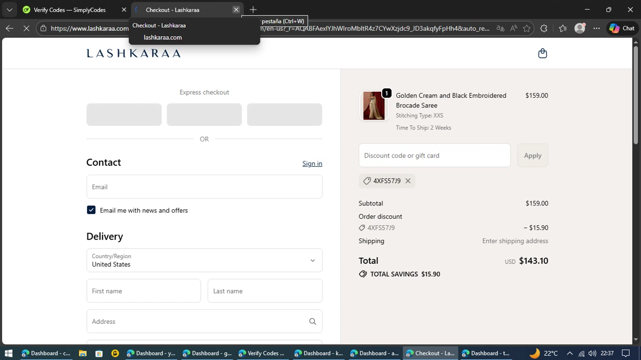Stop loading the page in browser toolbar
This screenshot has height=360, width=641.
point(26,29)
